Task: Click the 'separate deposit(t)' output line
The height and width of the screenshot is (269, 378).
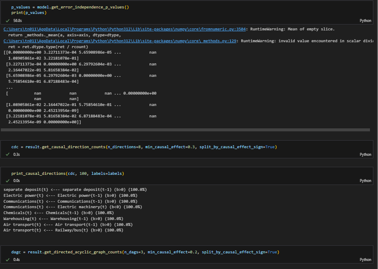Action: pyautogui.click(x=75, y=190)
